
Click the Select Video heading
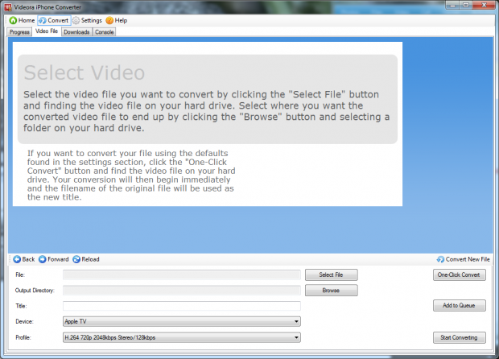(85, 72)
